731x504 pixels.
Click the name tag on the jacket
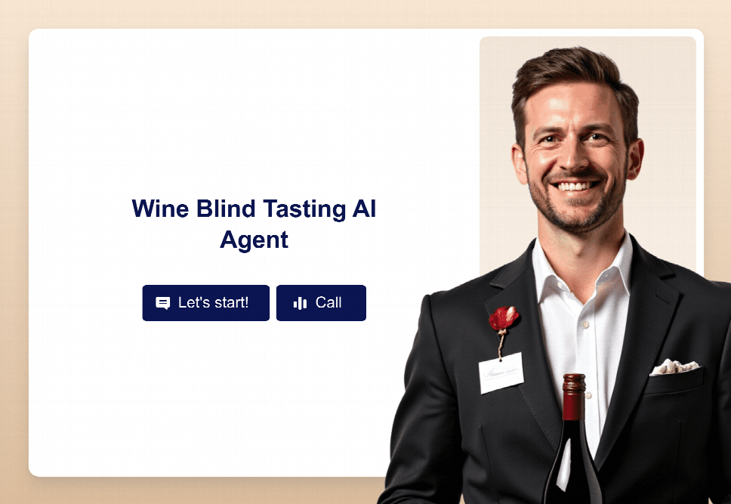tap(501, 373)
